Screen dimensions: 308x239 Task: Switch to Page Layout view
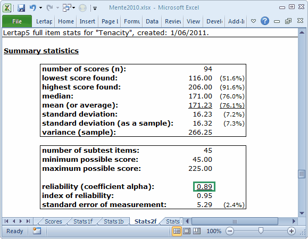pos(187,231)
